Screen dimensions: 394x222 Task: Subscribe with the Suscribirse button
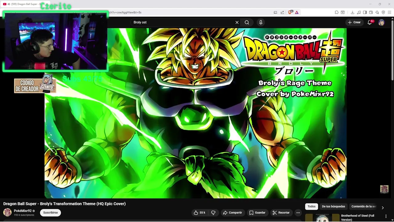50,212
